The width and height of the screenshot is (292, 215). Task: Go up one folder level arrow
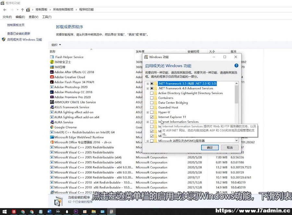[22, 10]
